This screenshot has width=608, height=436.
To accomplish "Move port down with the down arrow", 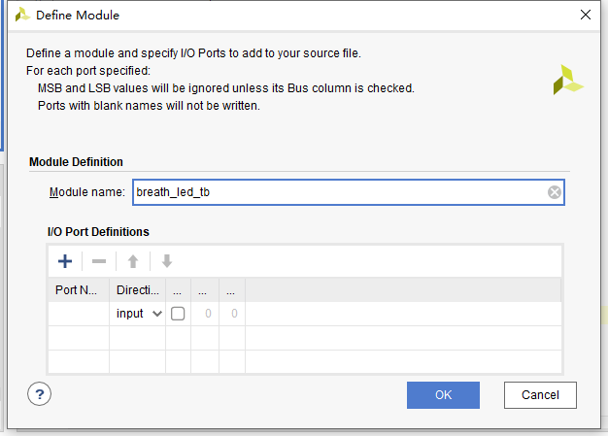I will pos(167,261).
